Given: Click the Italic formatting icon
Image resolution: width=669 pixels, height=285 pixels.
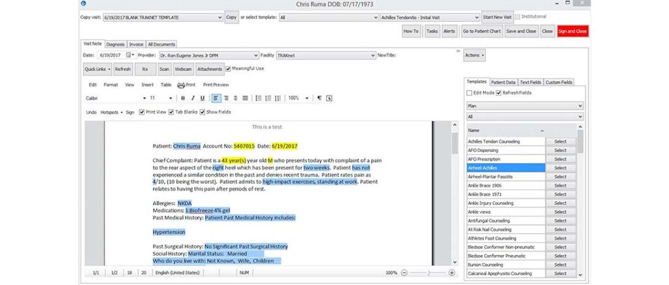Looking at the screenshot, I should 193,98.
